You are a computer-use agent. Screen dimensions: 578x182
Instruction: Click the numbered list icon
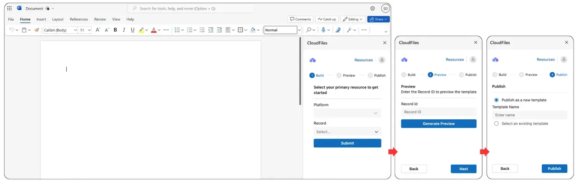tap(190, 30)
